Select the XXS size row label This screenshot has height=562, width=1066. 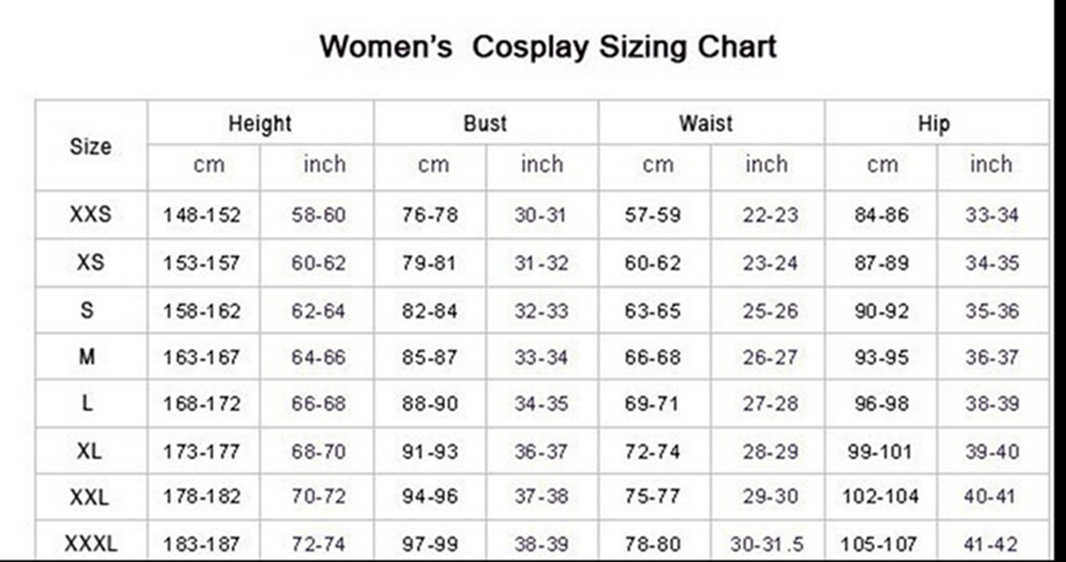[x=91, y=215]
